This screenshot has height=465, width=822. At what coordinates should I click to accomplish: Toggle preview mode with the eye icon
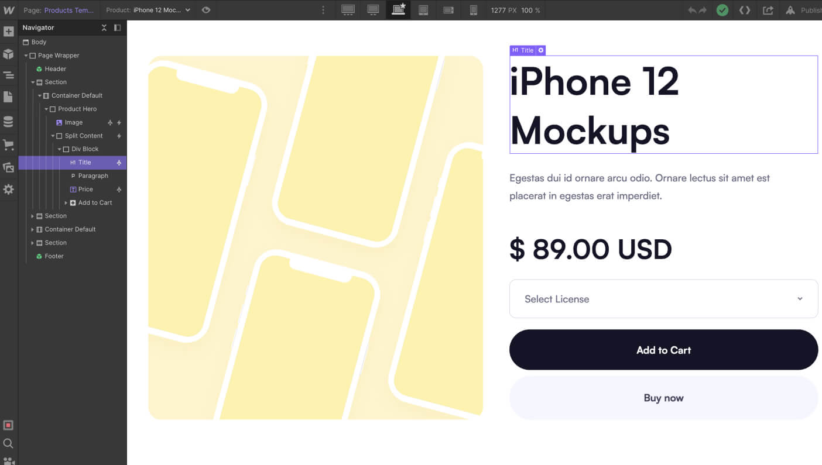click(x=205, y=10)
